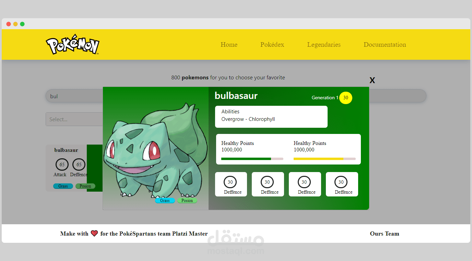Screen dimensions: 472x261
Task: Click the Attack circle showing 65
Action: pyautogui.click(x=62, y=164)
